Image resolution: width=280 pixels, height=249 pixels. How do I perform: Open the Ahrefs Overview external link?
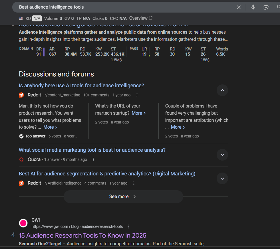(x=141, y=18)
